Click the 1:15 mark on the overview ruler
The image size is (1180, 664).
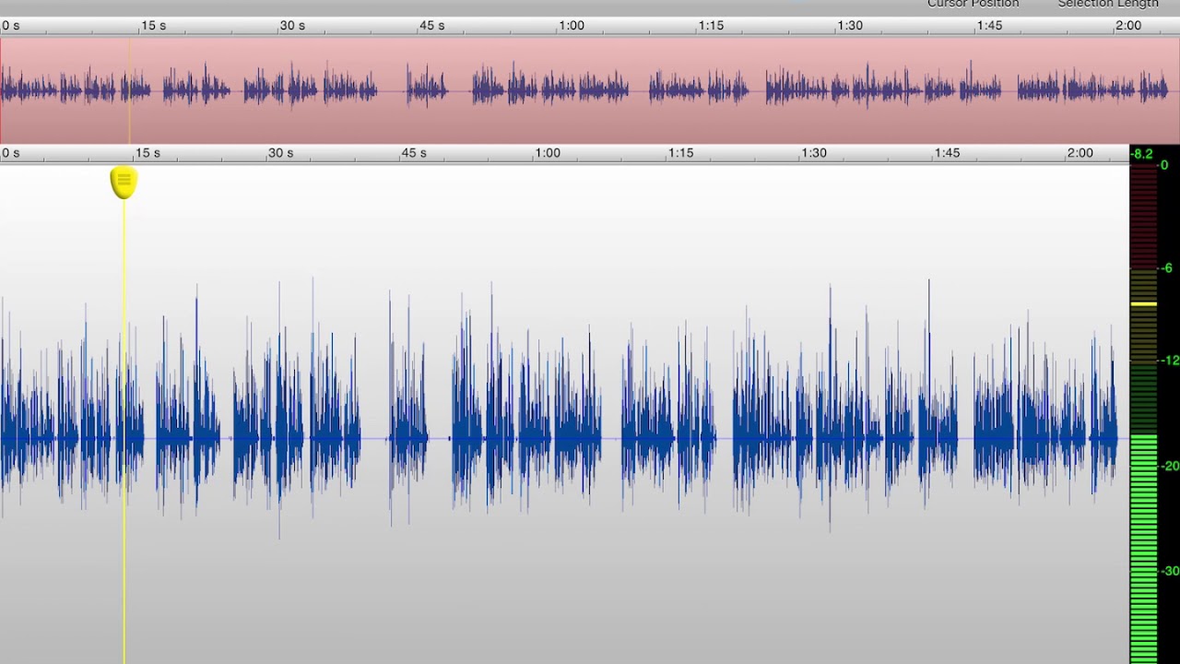[x=711, y=26]
